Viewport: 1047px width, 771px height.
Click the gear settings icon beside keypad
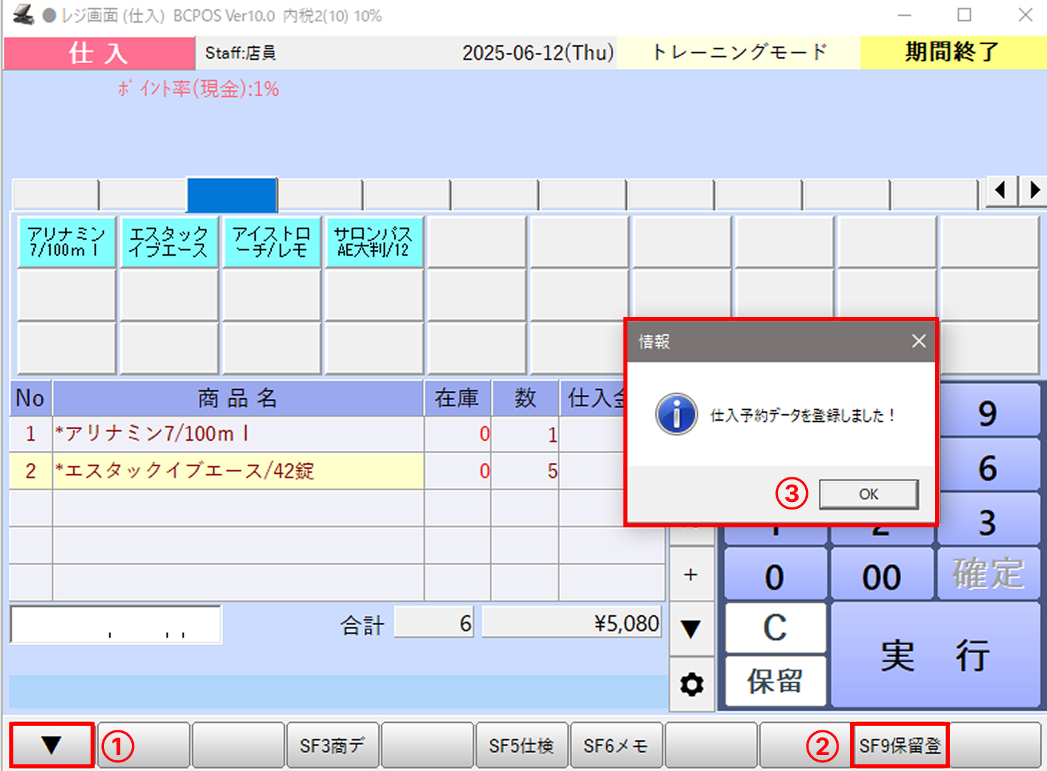[x=691, y=684]
